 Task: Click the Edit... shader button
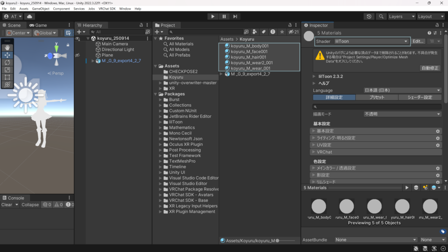coord(418,42)
